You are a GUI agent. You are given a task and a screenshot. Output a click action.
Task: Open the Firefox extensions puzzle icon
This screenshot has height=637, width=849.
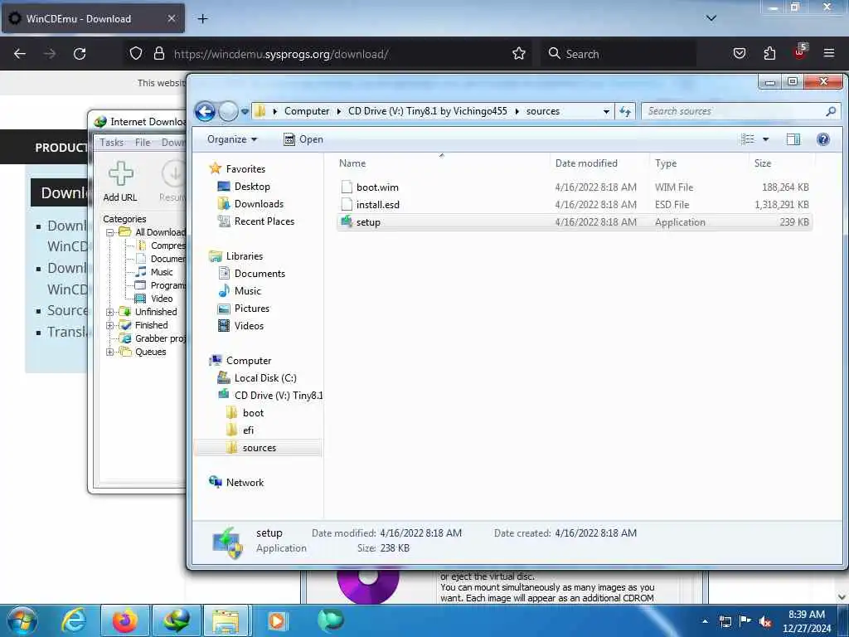(x=769, y=53)
